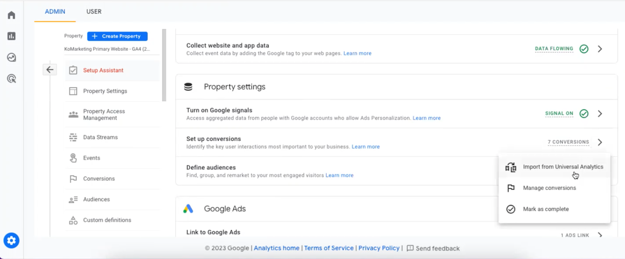Click Learn more for conversions setup

coord(365,147)
